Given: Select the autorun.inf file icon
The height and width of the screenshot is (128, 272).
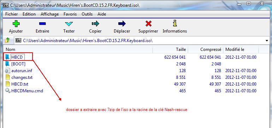Looking at the screenshot, I should coord(8,70).
